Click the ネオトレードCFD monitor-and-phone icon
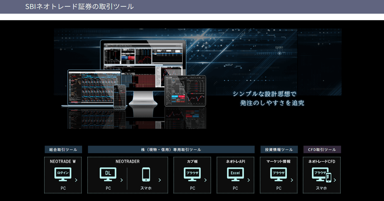 (321, 175)
